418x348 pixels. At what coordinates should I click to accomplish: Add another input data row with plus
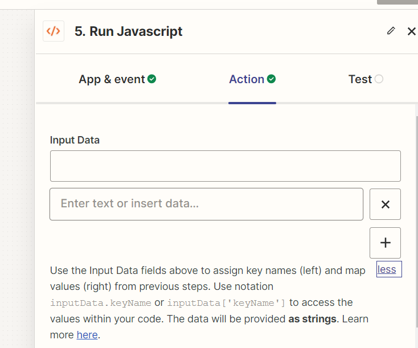point(385,243)
